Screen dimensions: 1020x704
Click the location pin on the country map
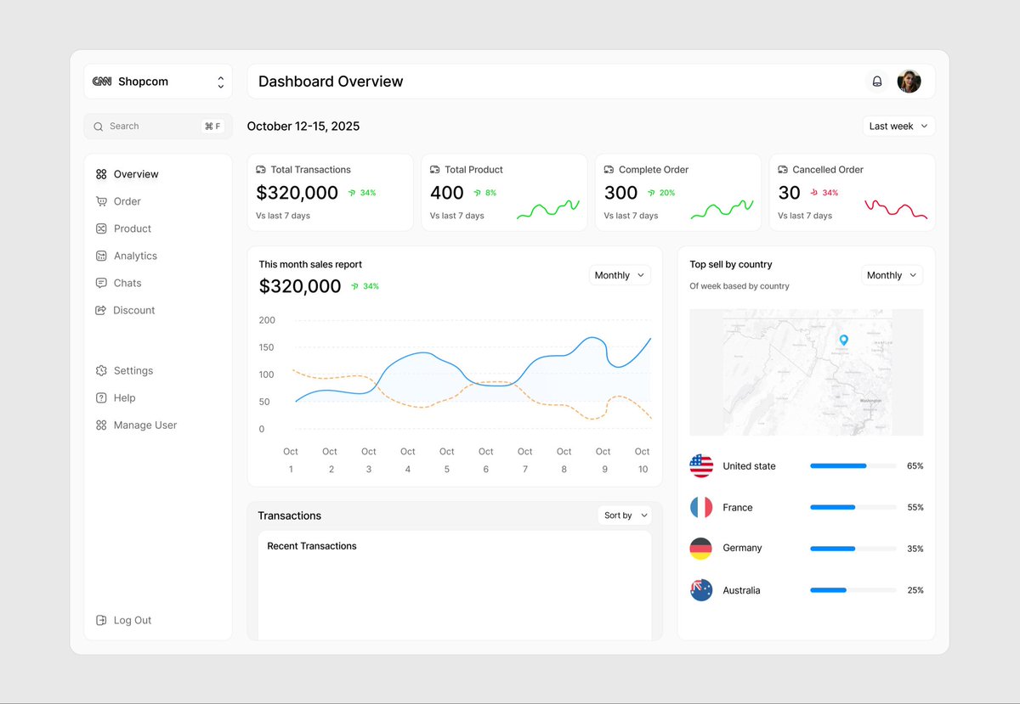pyautogui.click(x=843, y=339)
